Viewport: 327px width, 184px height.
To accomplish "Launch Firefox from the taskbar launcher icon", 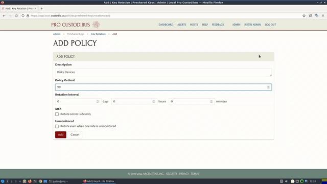I will (x=30, y=181).
